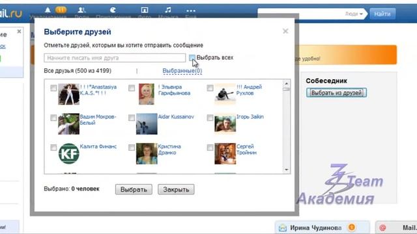Check the box for !!!*Anastasiya K.A.S.*!!!
This screenshot has height=234, width=417.
[53, 88]
